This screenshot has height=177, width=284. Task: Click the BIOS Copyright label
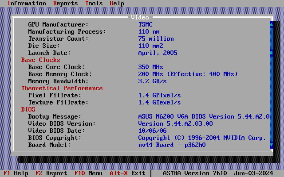pyautogui.click(x=55, y=138)
